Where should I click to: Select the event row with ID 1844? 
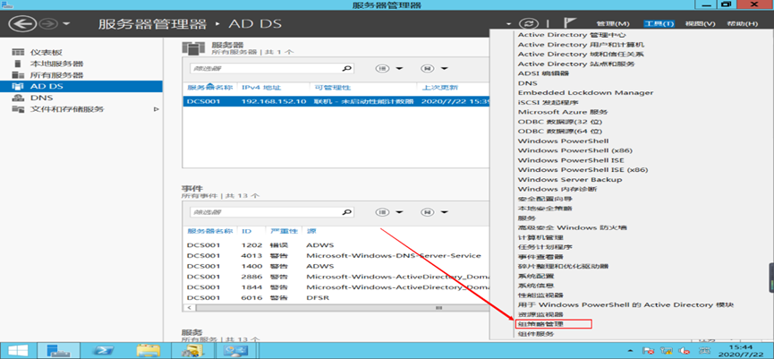(336, 286)
